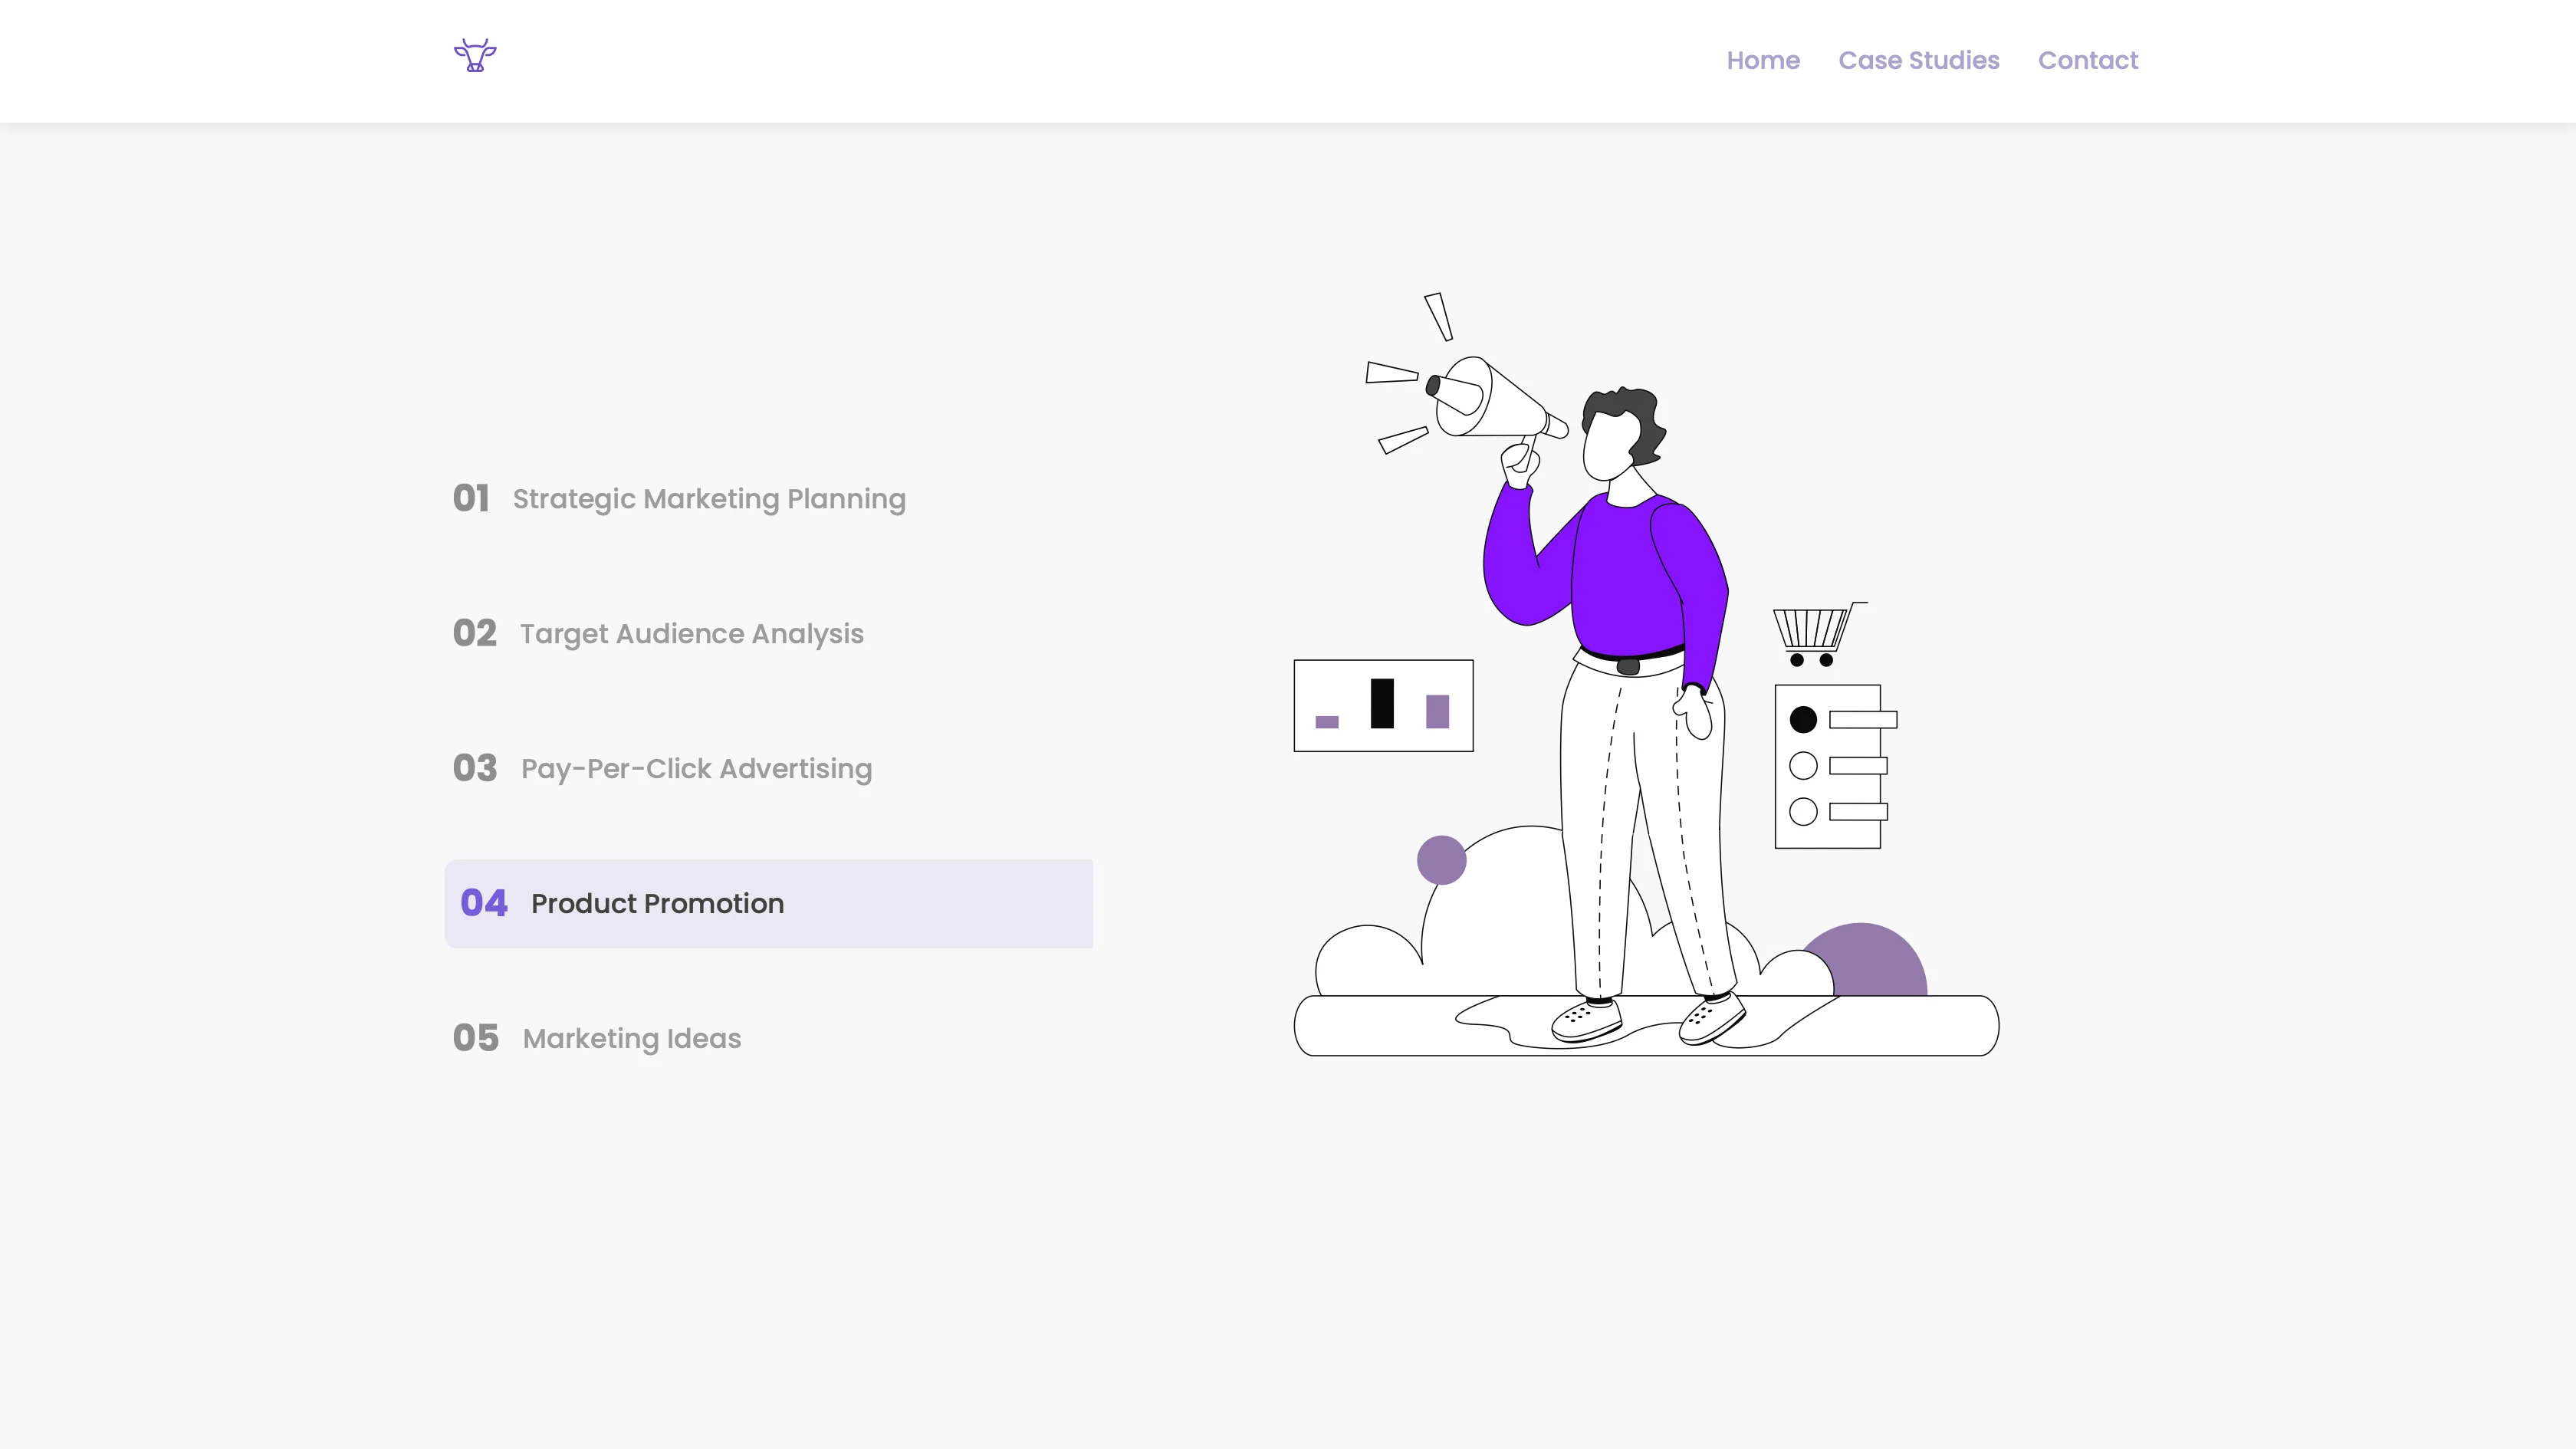Go to Case Studies page
Screen dimensions: 2576x1449
pos(1919,60)
